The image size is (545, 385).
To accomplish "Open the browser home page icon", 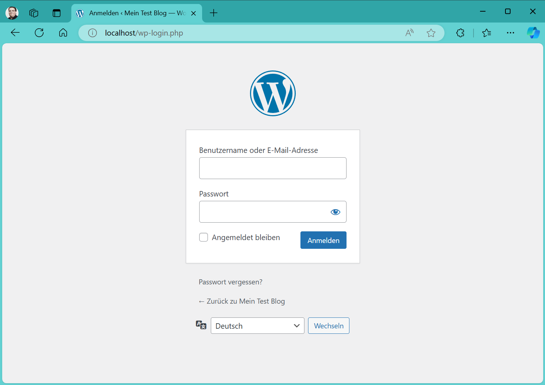I will (x=63, y=33).
